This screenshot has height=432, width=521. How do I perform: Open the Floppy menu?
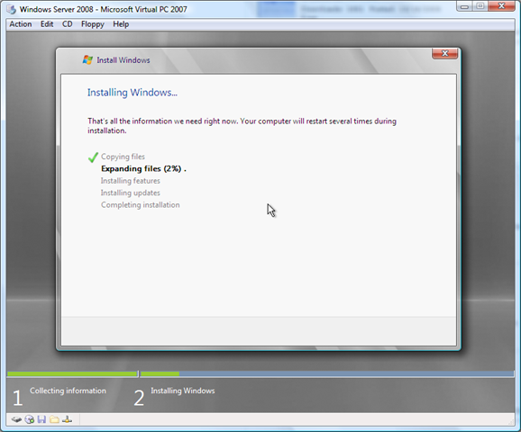93,24
